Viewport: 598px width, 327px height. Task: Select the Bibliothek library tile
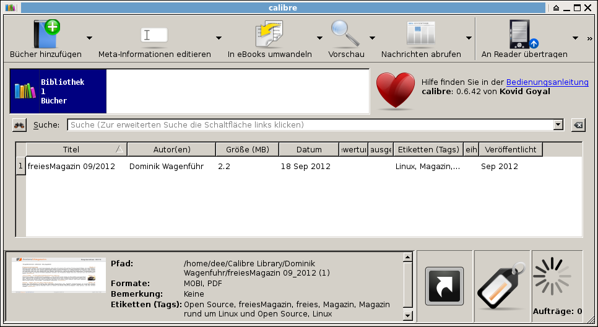click(58, 91)
